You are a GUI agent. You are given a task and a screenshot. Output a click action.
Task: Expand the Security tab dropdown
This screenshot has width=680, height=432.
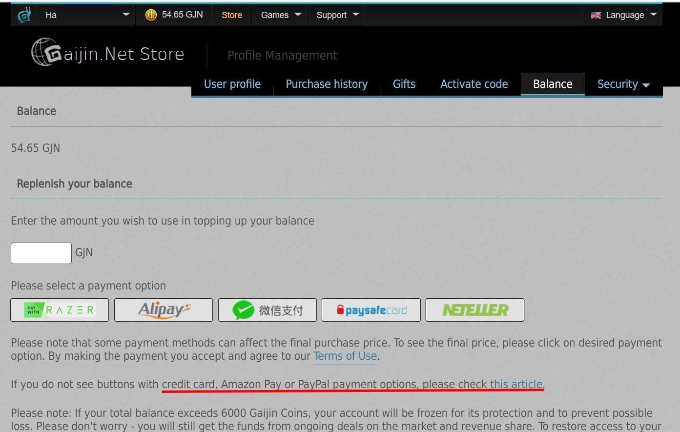tap(623, 84)
